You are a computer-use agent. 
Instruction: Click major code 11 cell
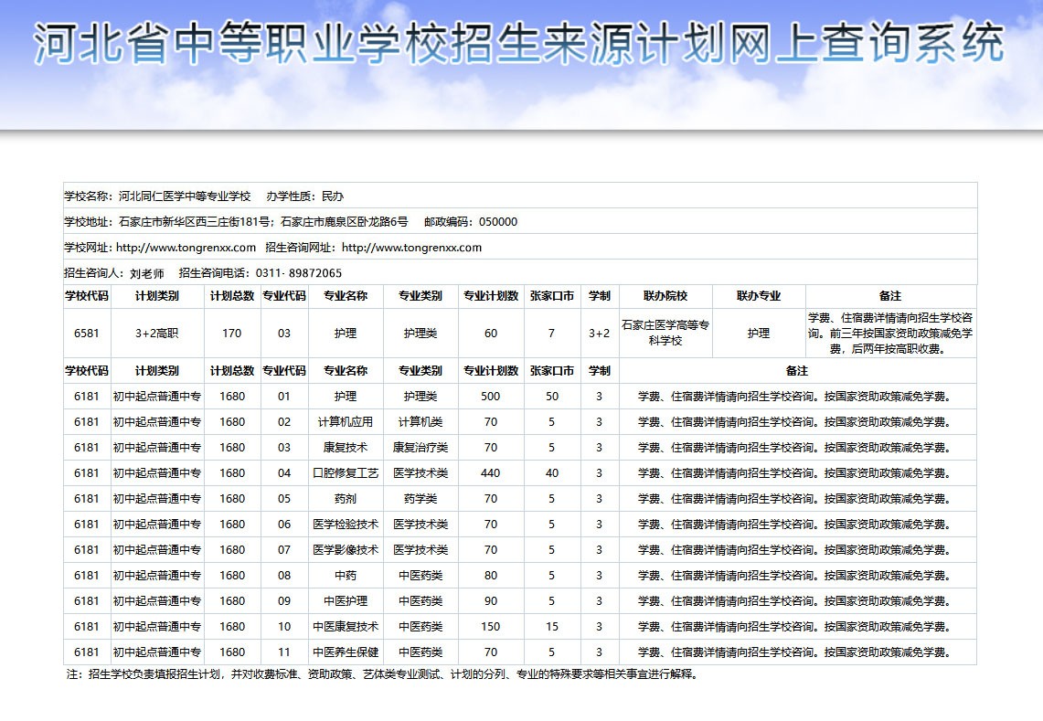click(284, 652)
